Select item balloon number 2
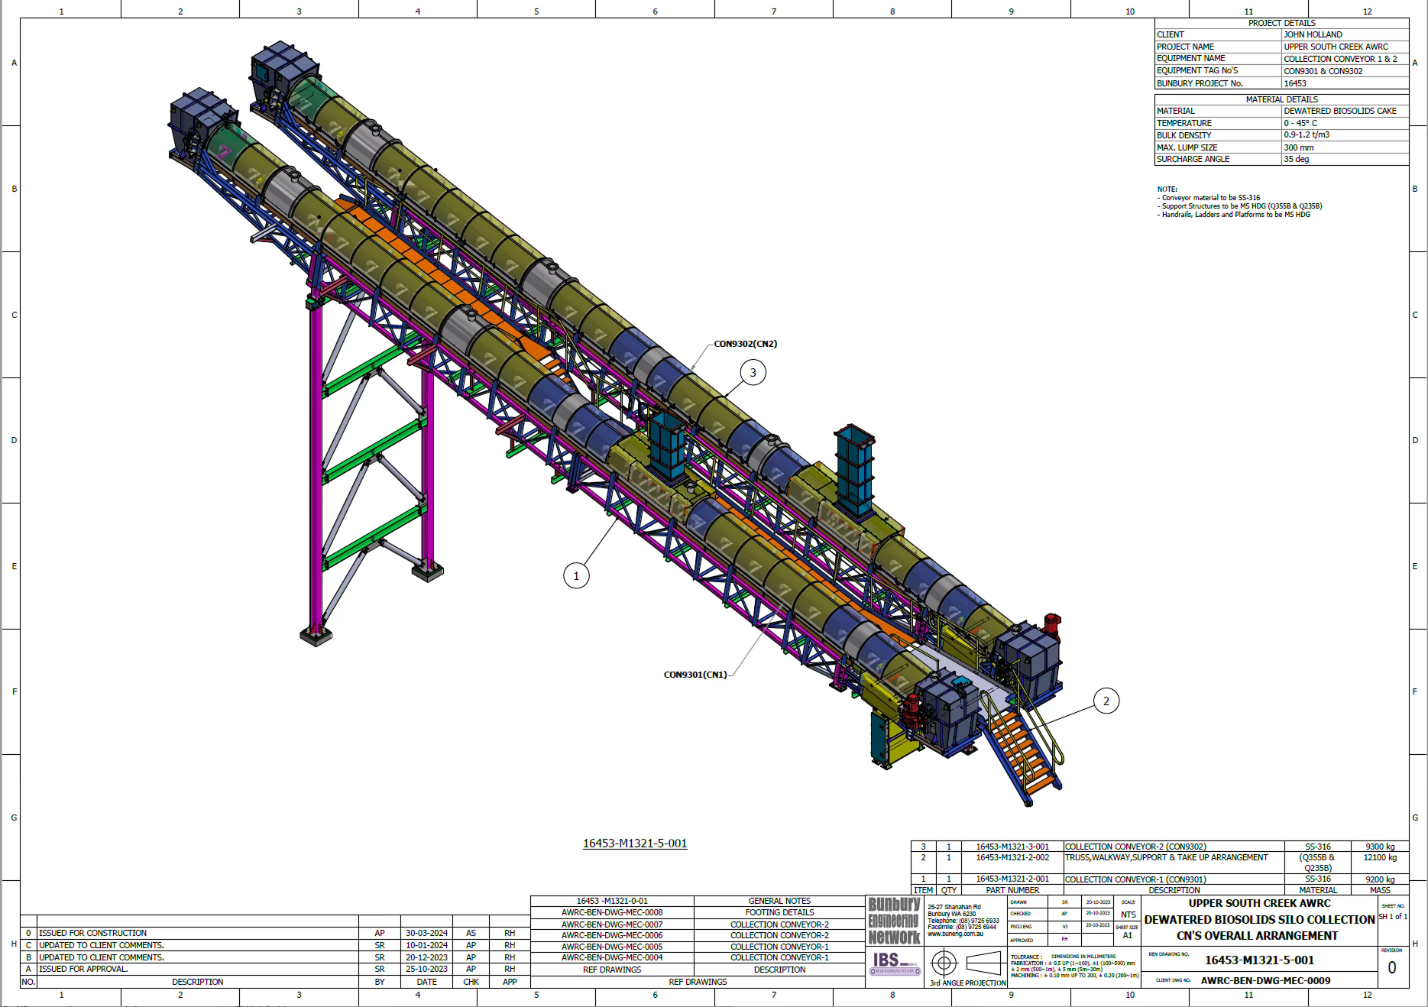 tap(1106, 701)
